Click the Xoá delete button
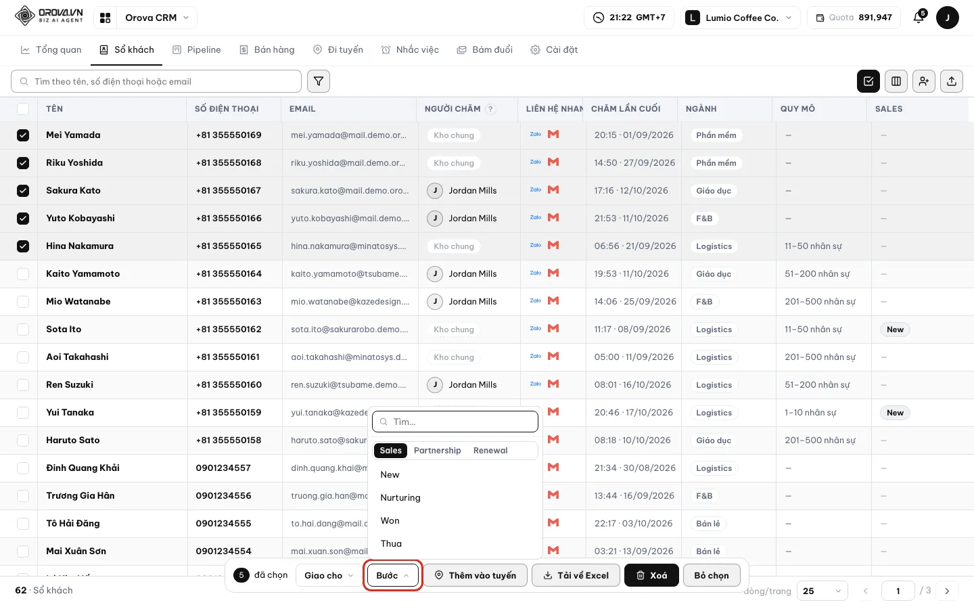 [x=651, y=575]
